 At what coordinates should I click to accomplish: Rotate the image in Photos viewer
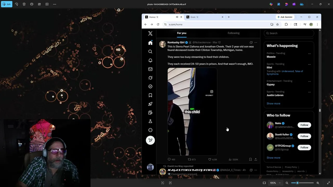coord(16,4)
